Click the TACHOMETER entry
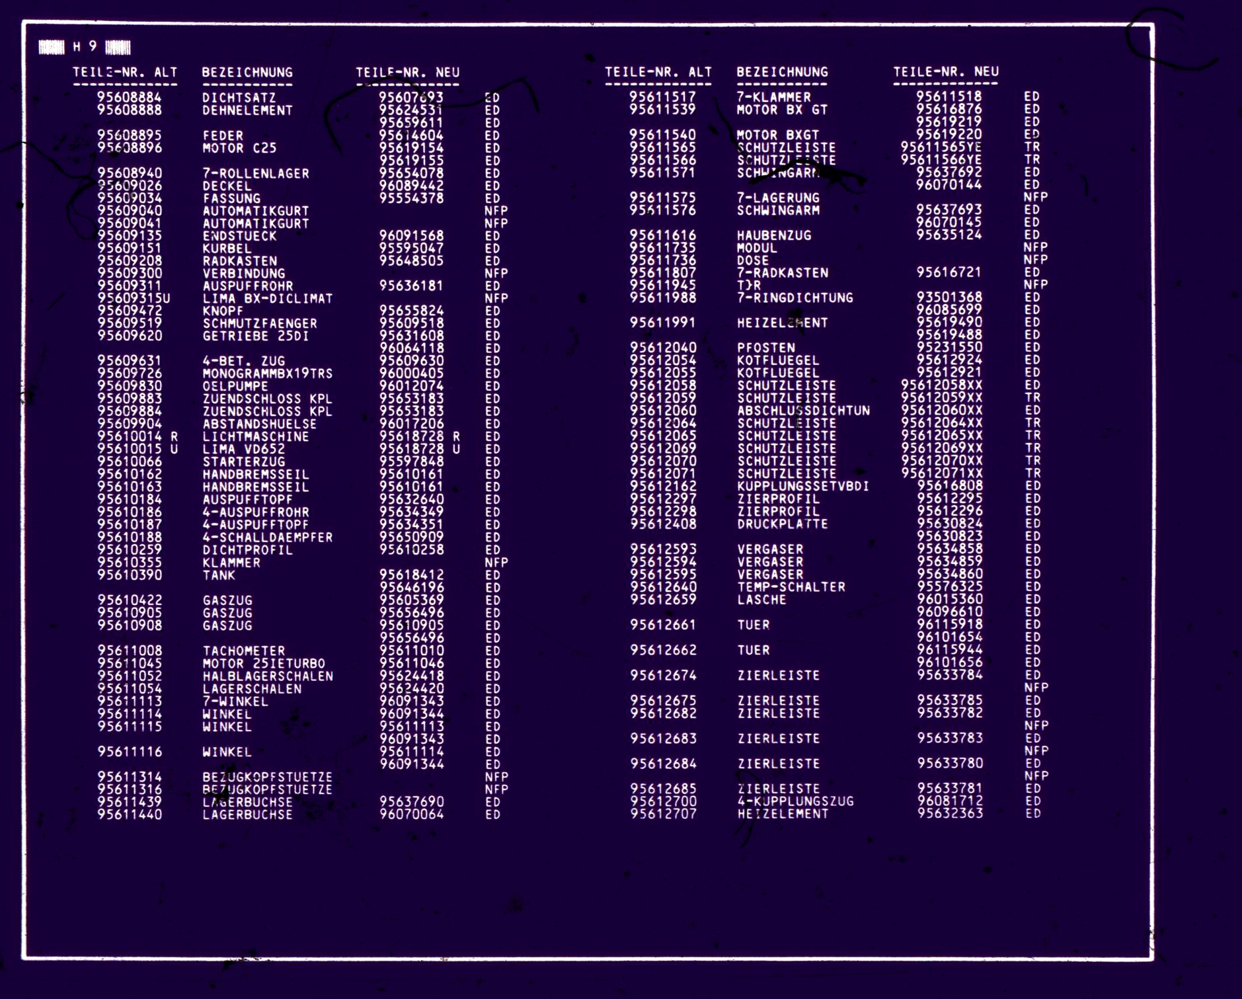This screenshot has height=999, width=1242. tap(243, 651)
